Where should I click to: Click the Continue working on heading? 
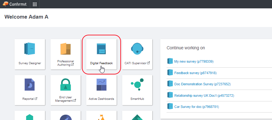pyautogui.click(x=186, y=48)
